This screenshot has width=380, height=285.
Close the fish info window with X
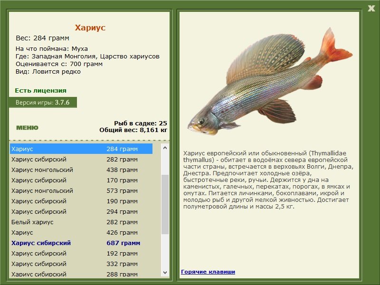[371, 9]
